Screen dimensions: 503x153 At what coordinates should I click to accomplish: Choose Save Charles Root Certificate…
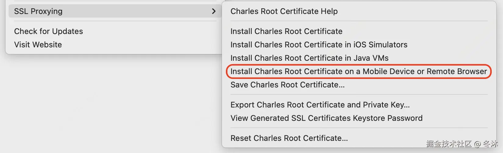pyautogui.click(x=287, y=85)
